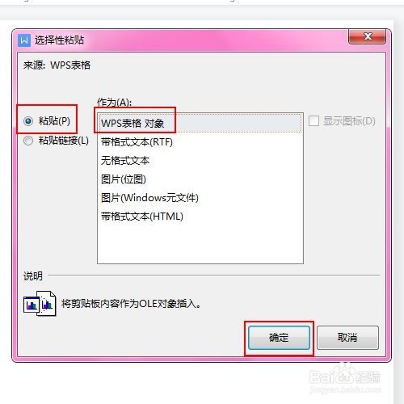This screenshot has height=404, width=404.
Task: Click empty area inside format list box
Action: (x=200, y=244)
